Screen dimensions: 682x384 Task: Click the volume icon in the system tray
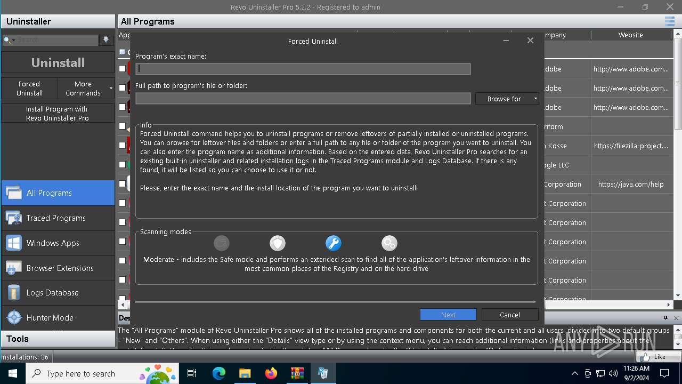pyautogui.click(x=613, y=373)
